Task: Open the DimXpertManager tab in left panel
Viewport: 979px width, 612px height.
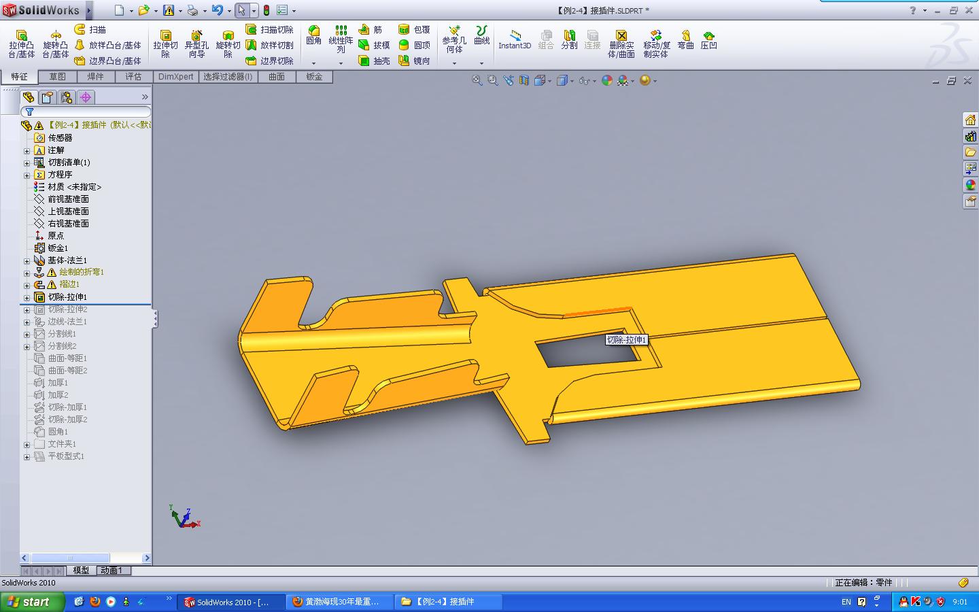Action: pos(86,97)
